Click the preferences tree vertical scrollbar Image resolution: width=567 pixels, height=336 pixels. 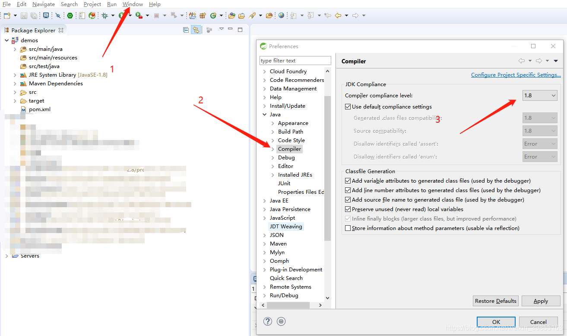(327, 168)
